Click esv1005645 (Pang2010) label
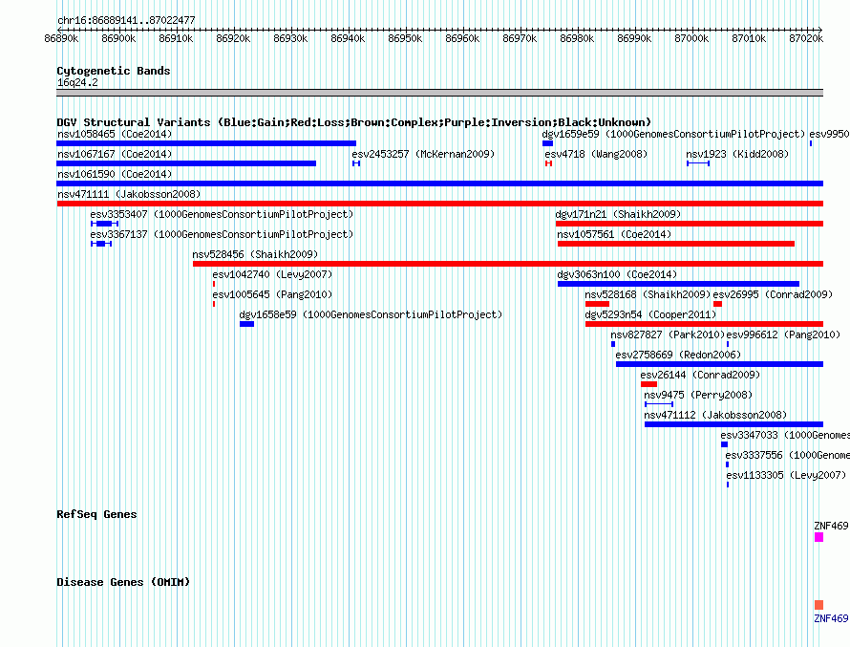Image resolution: width=850 pixels, height=647 pixels. click(x=272, y=294)
